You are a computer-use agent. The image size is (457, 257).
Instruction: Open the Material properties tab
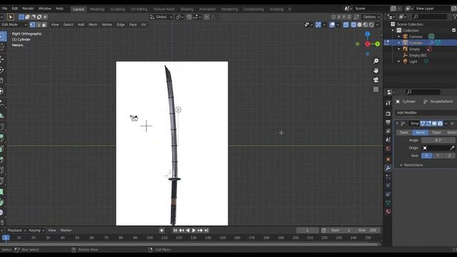pyautogui.click(x=388, y=211)
